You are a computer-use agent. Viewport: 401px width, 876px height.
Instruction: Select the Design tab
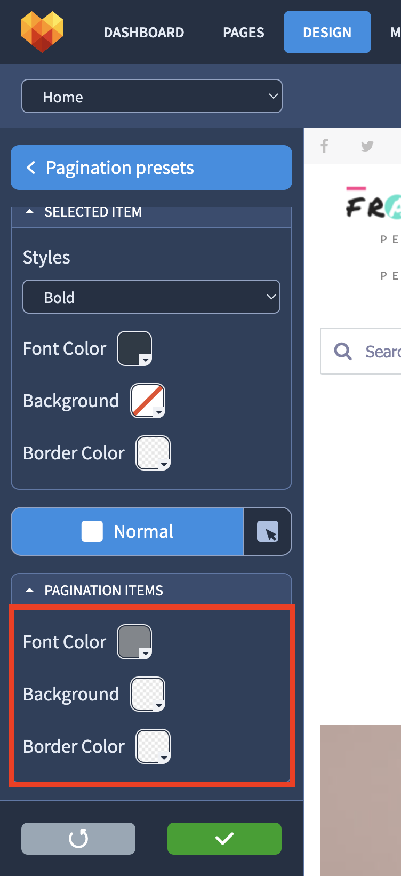[x=327, y=32]
